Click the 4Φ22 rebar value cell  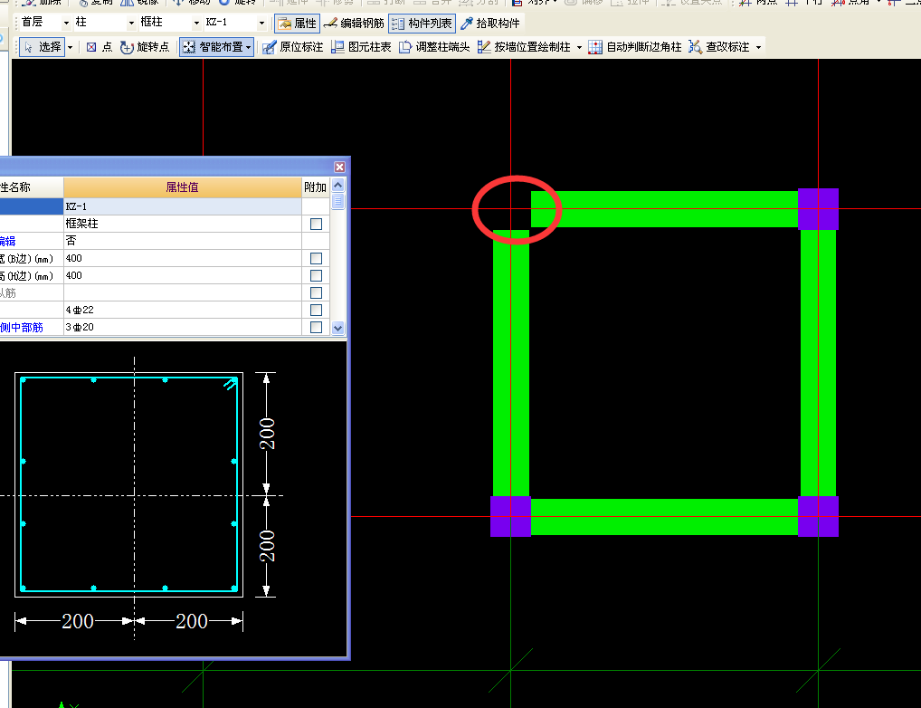click(x=183, y=310)
